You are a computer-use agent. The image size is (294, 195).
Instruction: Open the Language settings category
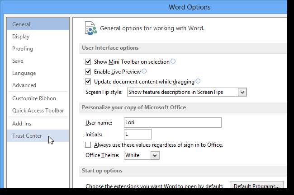click(24, 73)
